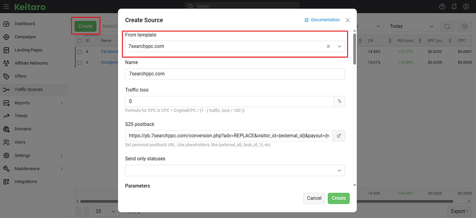Toggle the select-all header checkbox
Image resolution: width=476 pixels, height=218 pixels.
80,41
